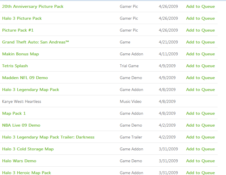The width and height of the screenshot is (226, 175).
Task: Add Halo 3 Legendary Map Pack to queue
Action: [x=201, y=90]
